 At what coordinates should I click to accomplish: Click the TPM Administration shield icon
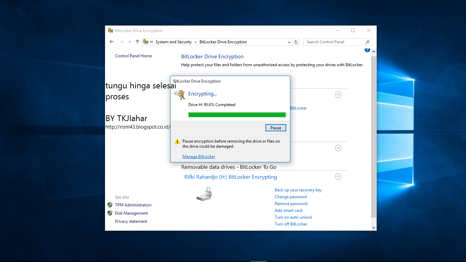click(110, 205)
